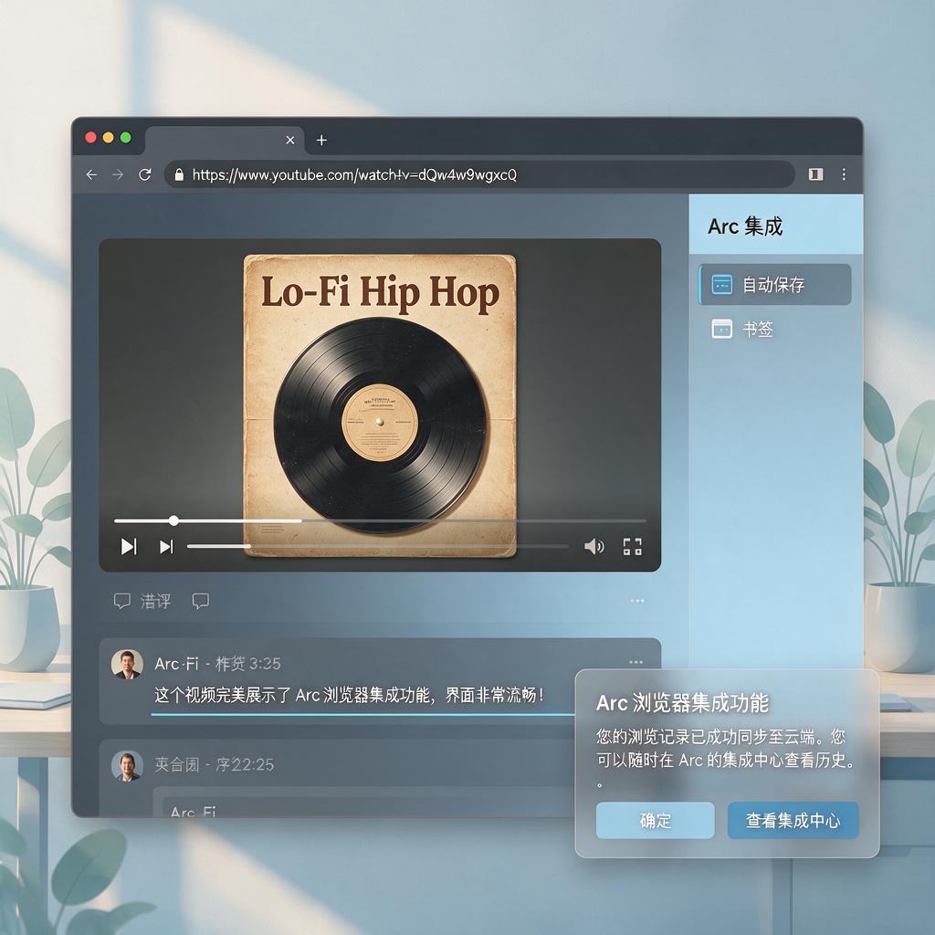Viewport: 935px width, 935px height.
Task: Click the Arc-Fi commenter avatar
Action: point(127,665)
